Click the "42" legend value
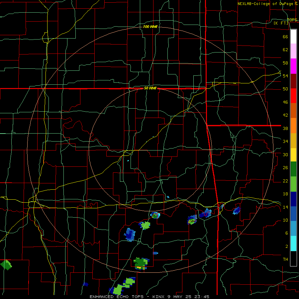Viewport: 299px width, 299px height. [x=285, y=115]
